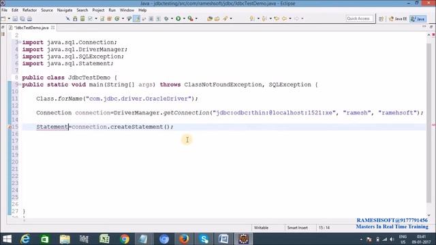Open the Back history dropdown arrow

coord(290,18)
